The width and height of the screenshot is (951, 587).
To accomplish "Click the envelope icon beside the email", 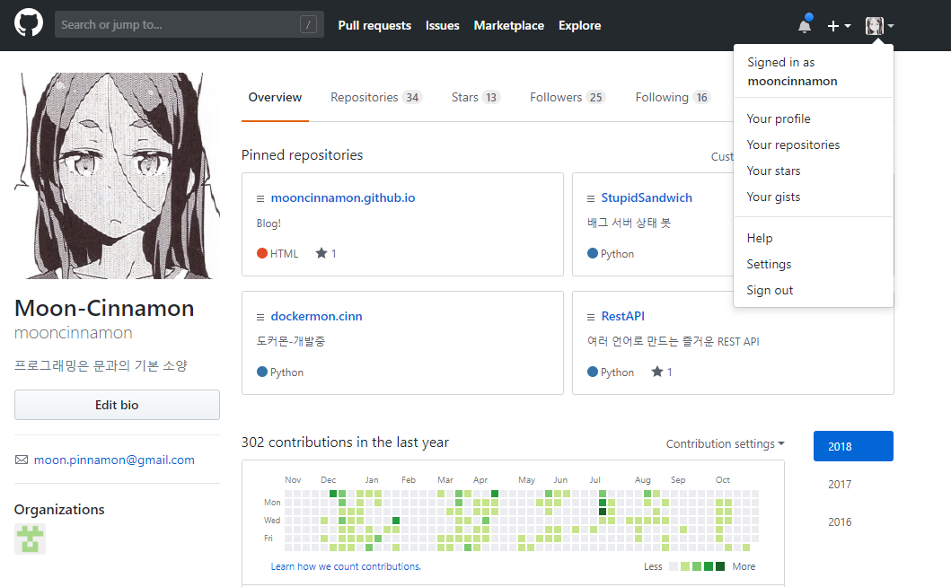I will [22, 460].
